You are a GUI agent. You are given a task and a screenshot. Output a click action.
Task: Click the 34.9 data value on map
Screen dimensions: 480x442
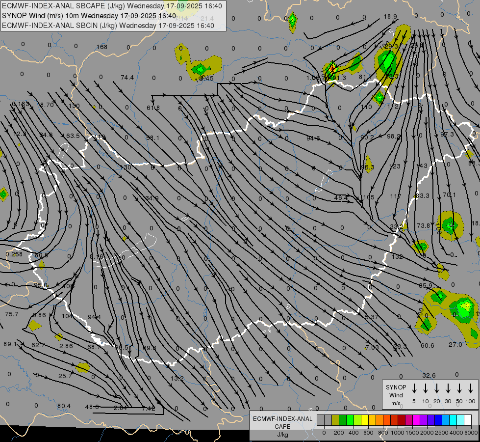(152, 198)
